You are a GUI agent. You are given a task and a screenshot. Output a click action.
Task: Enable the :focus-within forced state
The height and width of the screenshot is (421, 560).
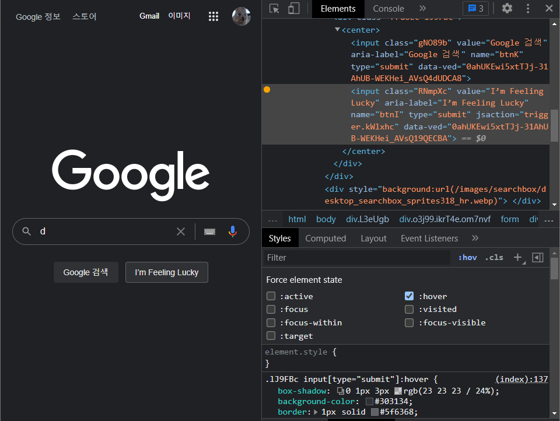(x=271, y=323)
